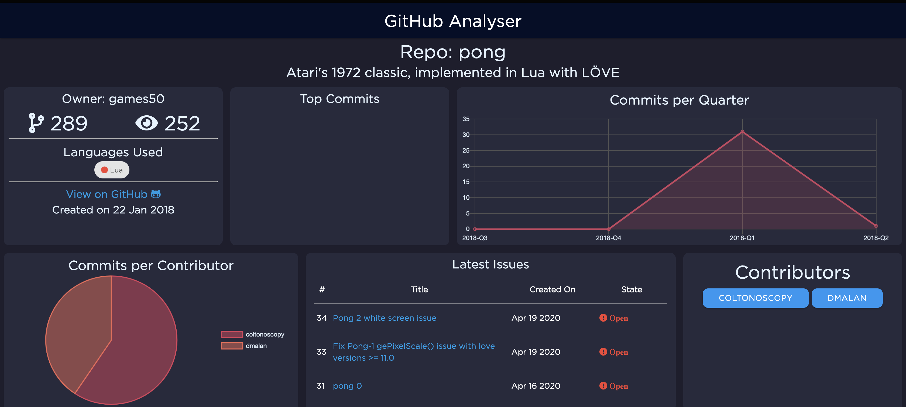Select the DMALAN contributor button

[847, 298]
